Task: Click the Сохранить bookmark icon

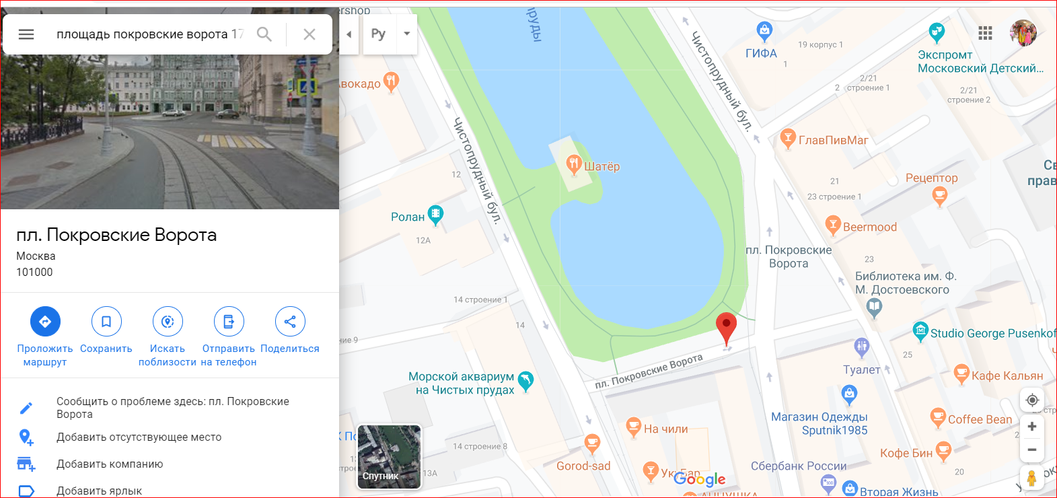Action: [x=106, y=322]
